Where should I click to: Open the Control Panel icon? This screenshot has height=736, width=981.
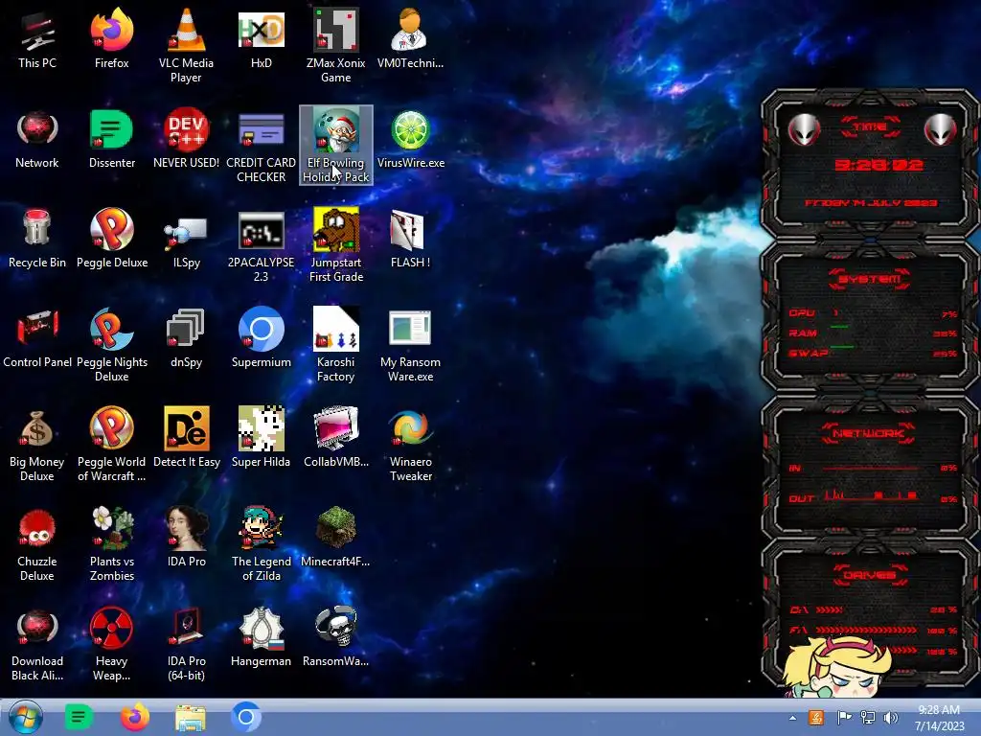click(37, 338)
